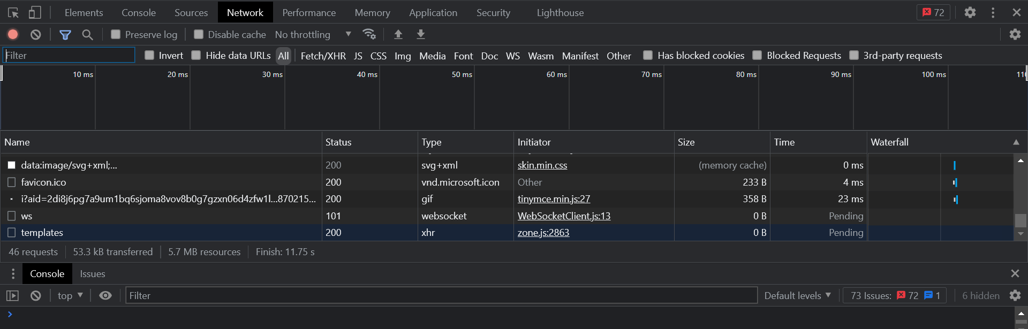Open network conditions wifi icon
The image size is (1028, 329).
point(369,34)
